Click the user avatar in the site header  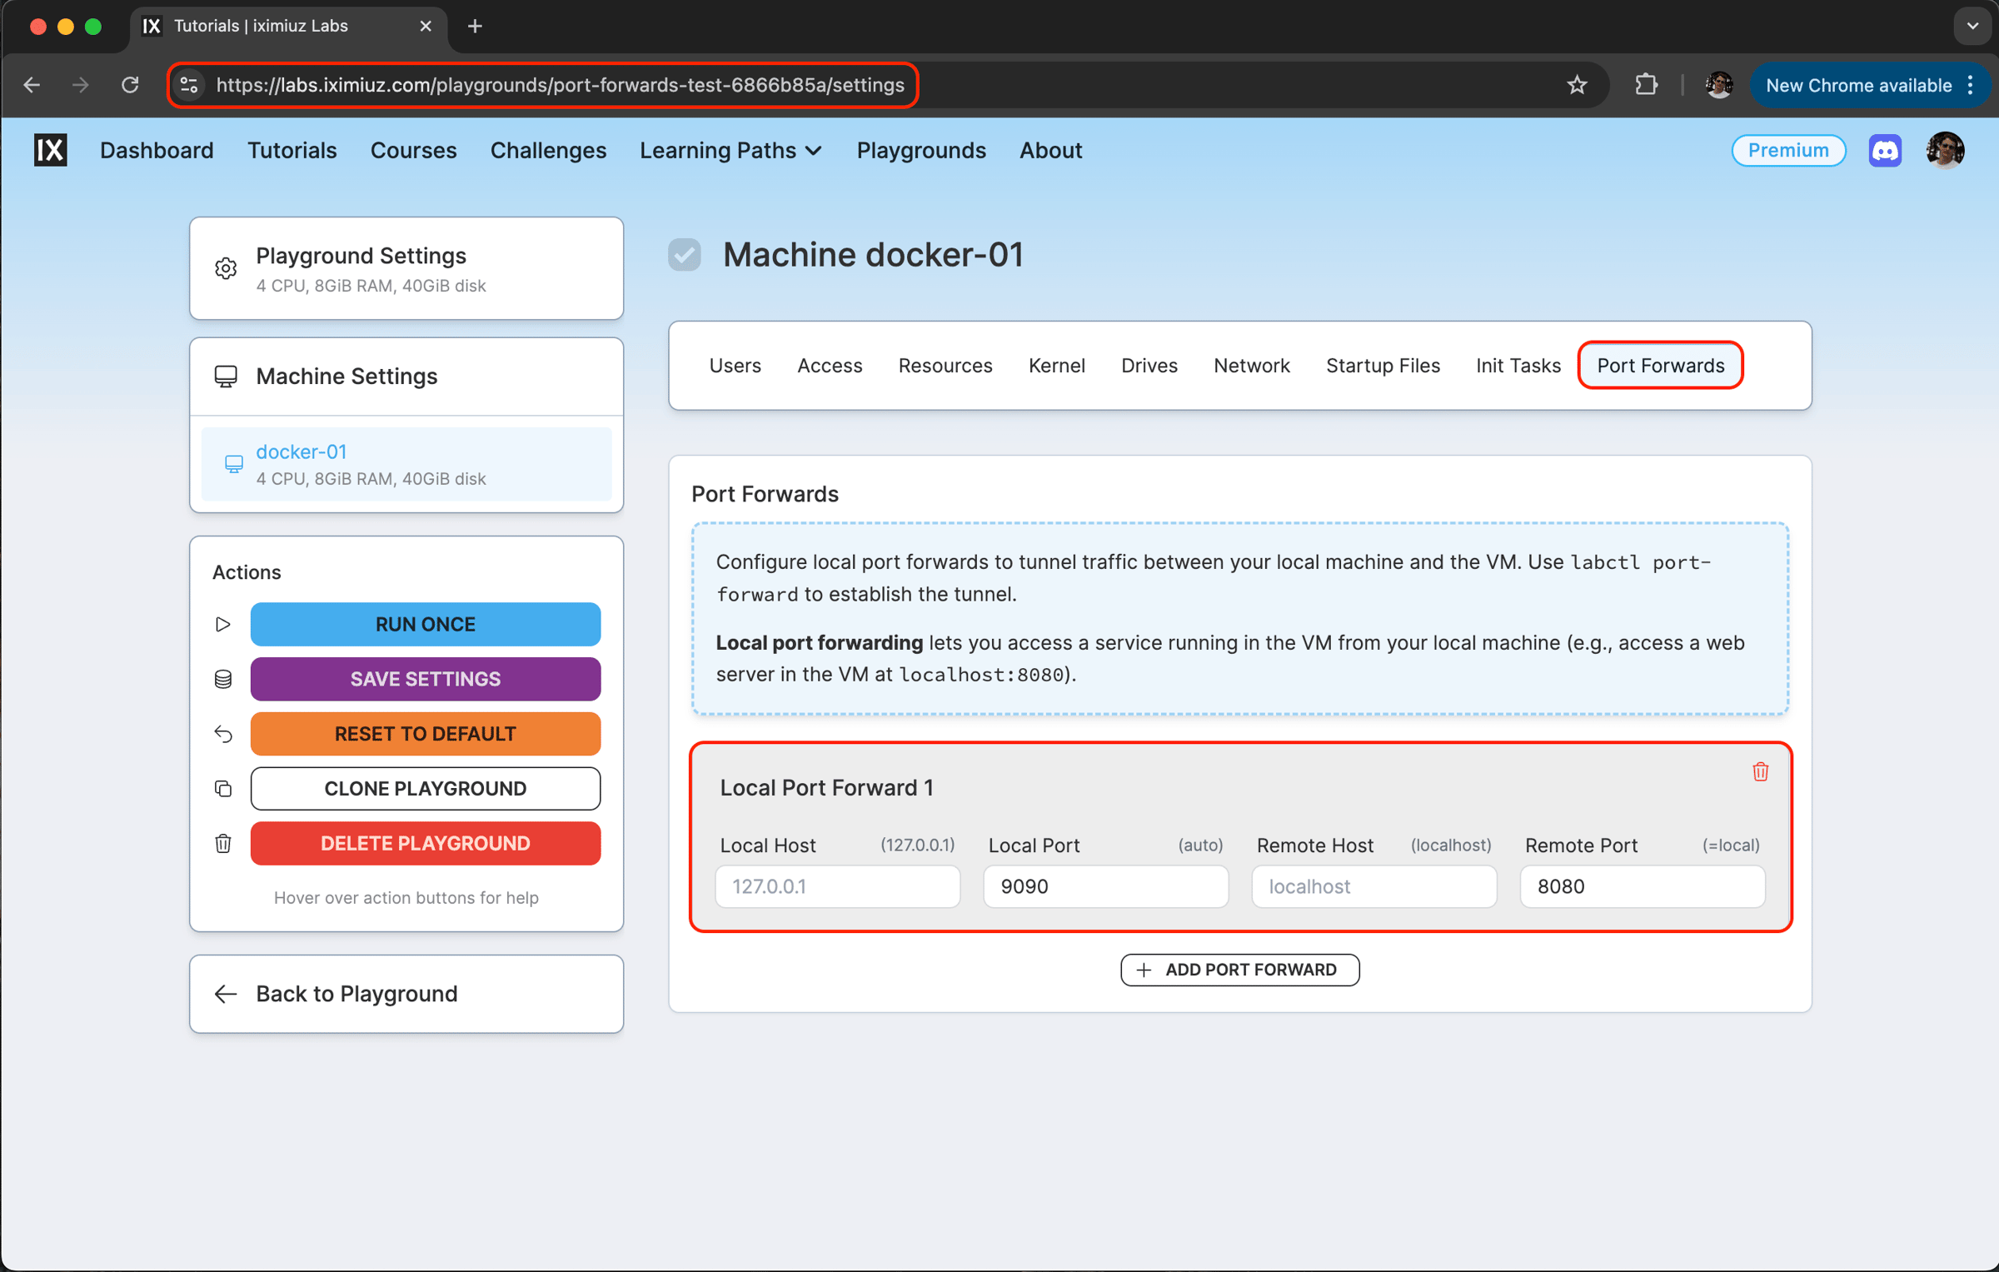[x=1945, y=151]
